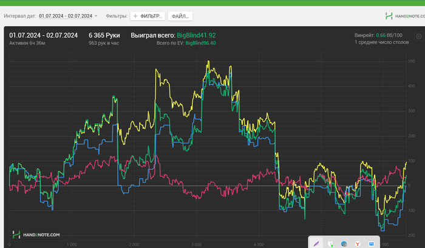Screen dimensions: 425x248
Task: Open the graph settings gear icon
Action: pyautogui.click(x=419, y=36)
